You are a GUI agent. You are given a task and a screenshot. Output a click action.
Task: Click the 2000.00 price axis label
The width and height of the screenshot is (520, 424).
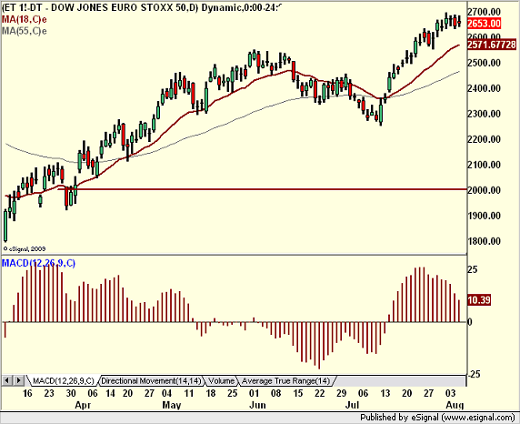click(x=485, y=190)
